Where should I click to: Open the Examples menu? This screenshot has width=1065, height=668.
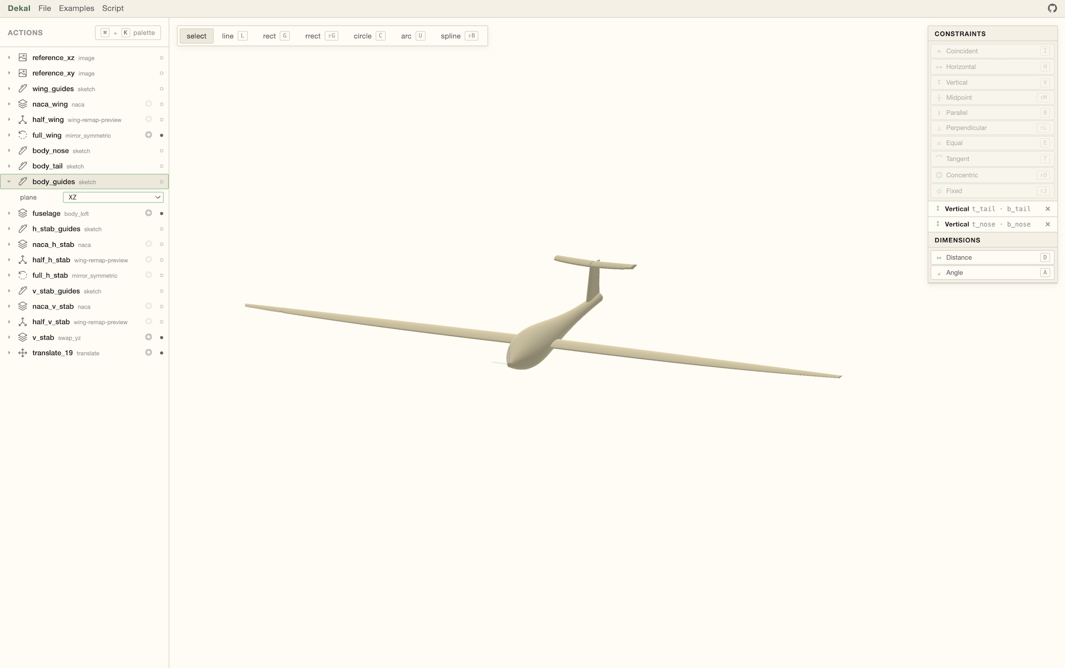click(x=76, y=8)
